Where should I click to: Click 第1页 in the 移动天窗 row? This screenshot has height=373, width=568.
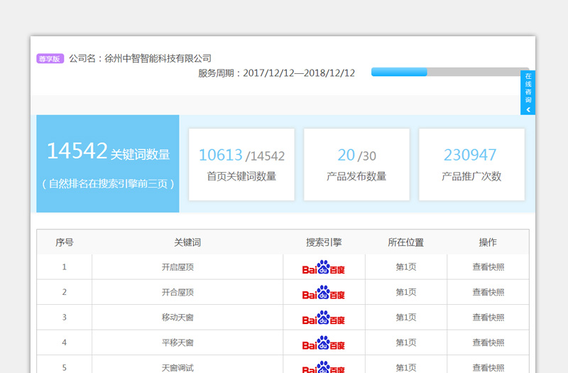405,318
